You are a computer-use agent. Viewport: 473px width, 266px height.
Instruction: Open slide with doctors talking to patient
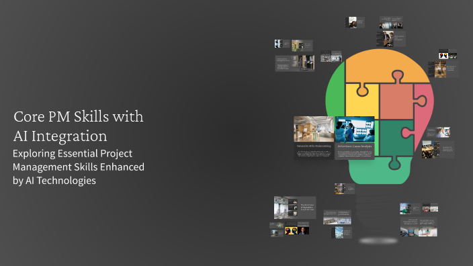[419, 227]
